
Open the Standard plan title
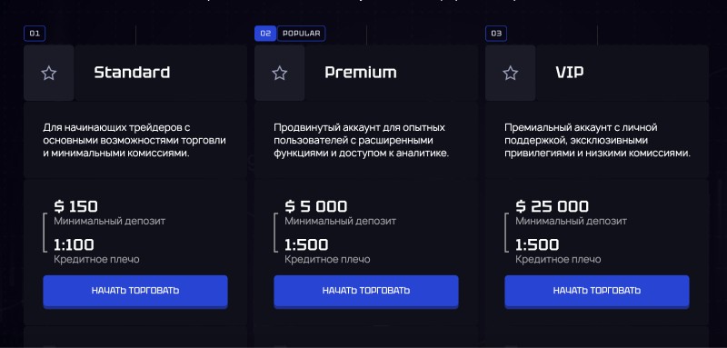point(132,73)
